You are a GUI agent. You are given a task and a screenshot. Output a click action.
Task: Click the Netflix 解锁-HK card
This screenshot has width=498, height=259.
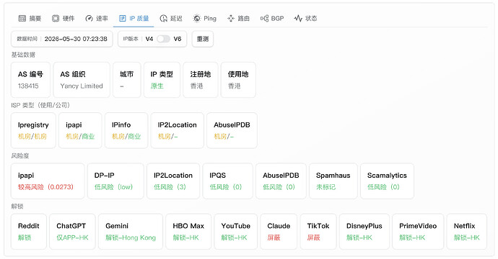pos(466,232)
